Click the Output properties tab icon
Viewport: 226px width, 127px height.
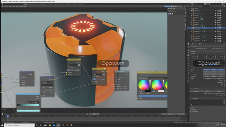click(188, 53)
